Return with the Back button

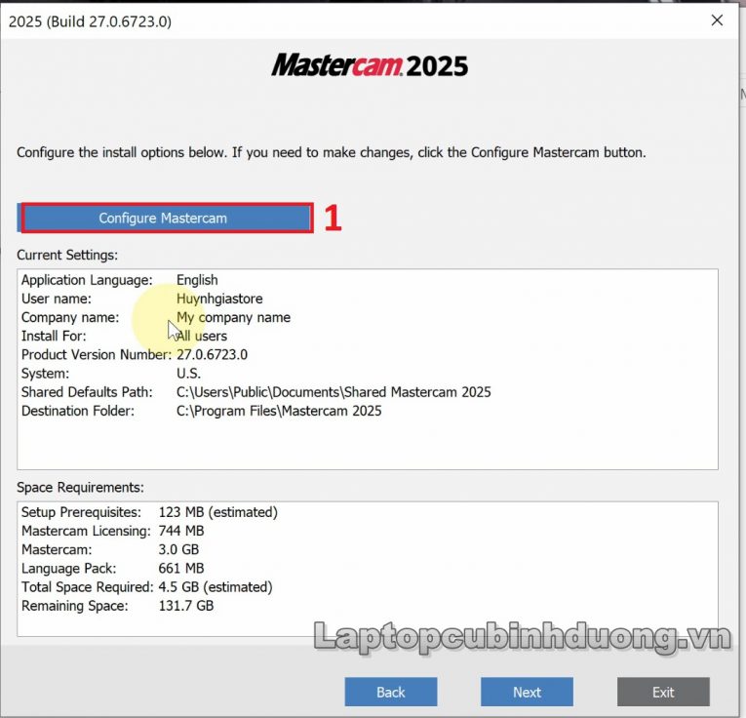[391, 692]
